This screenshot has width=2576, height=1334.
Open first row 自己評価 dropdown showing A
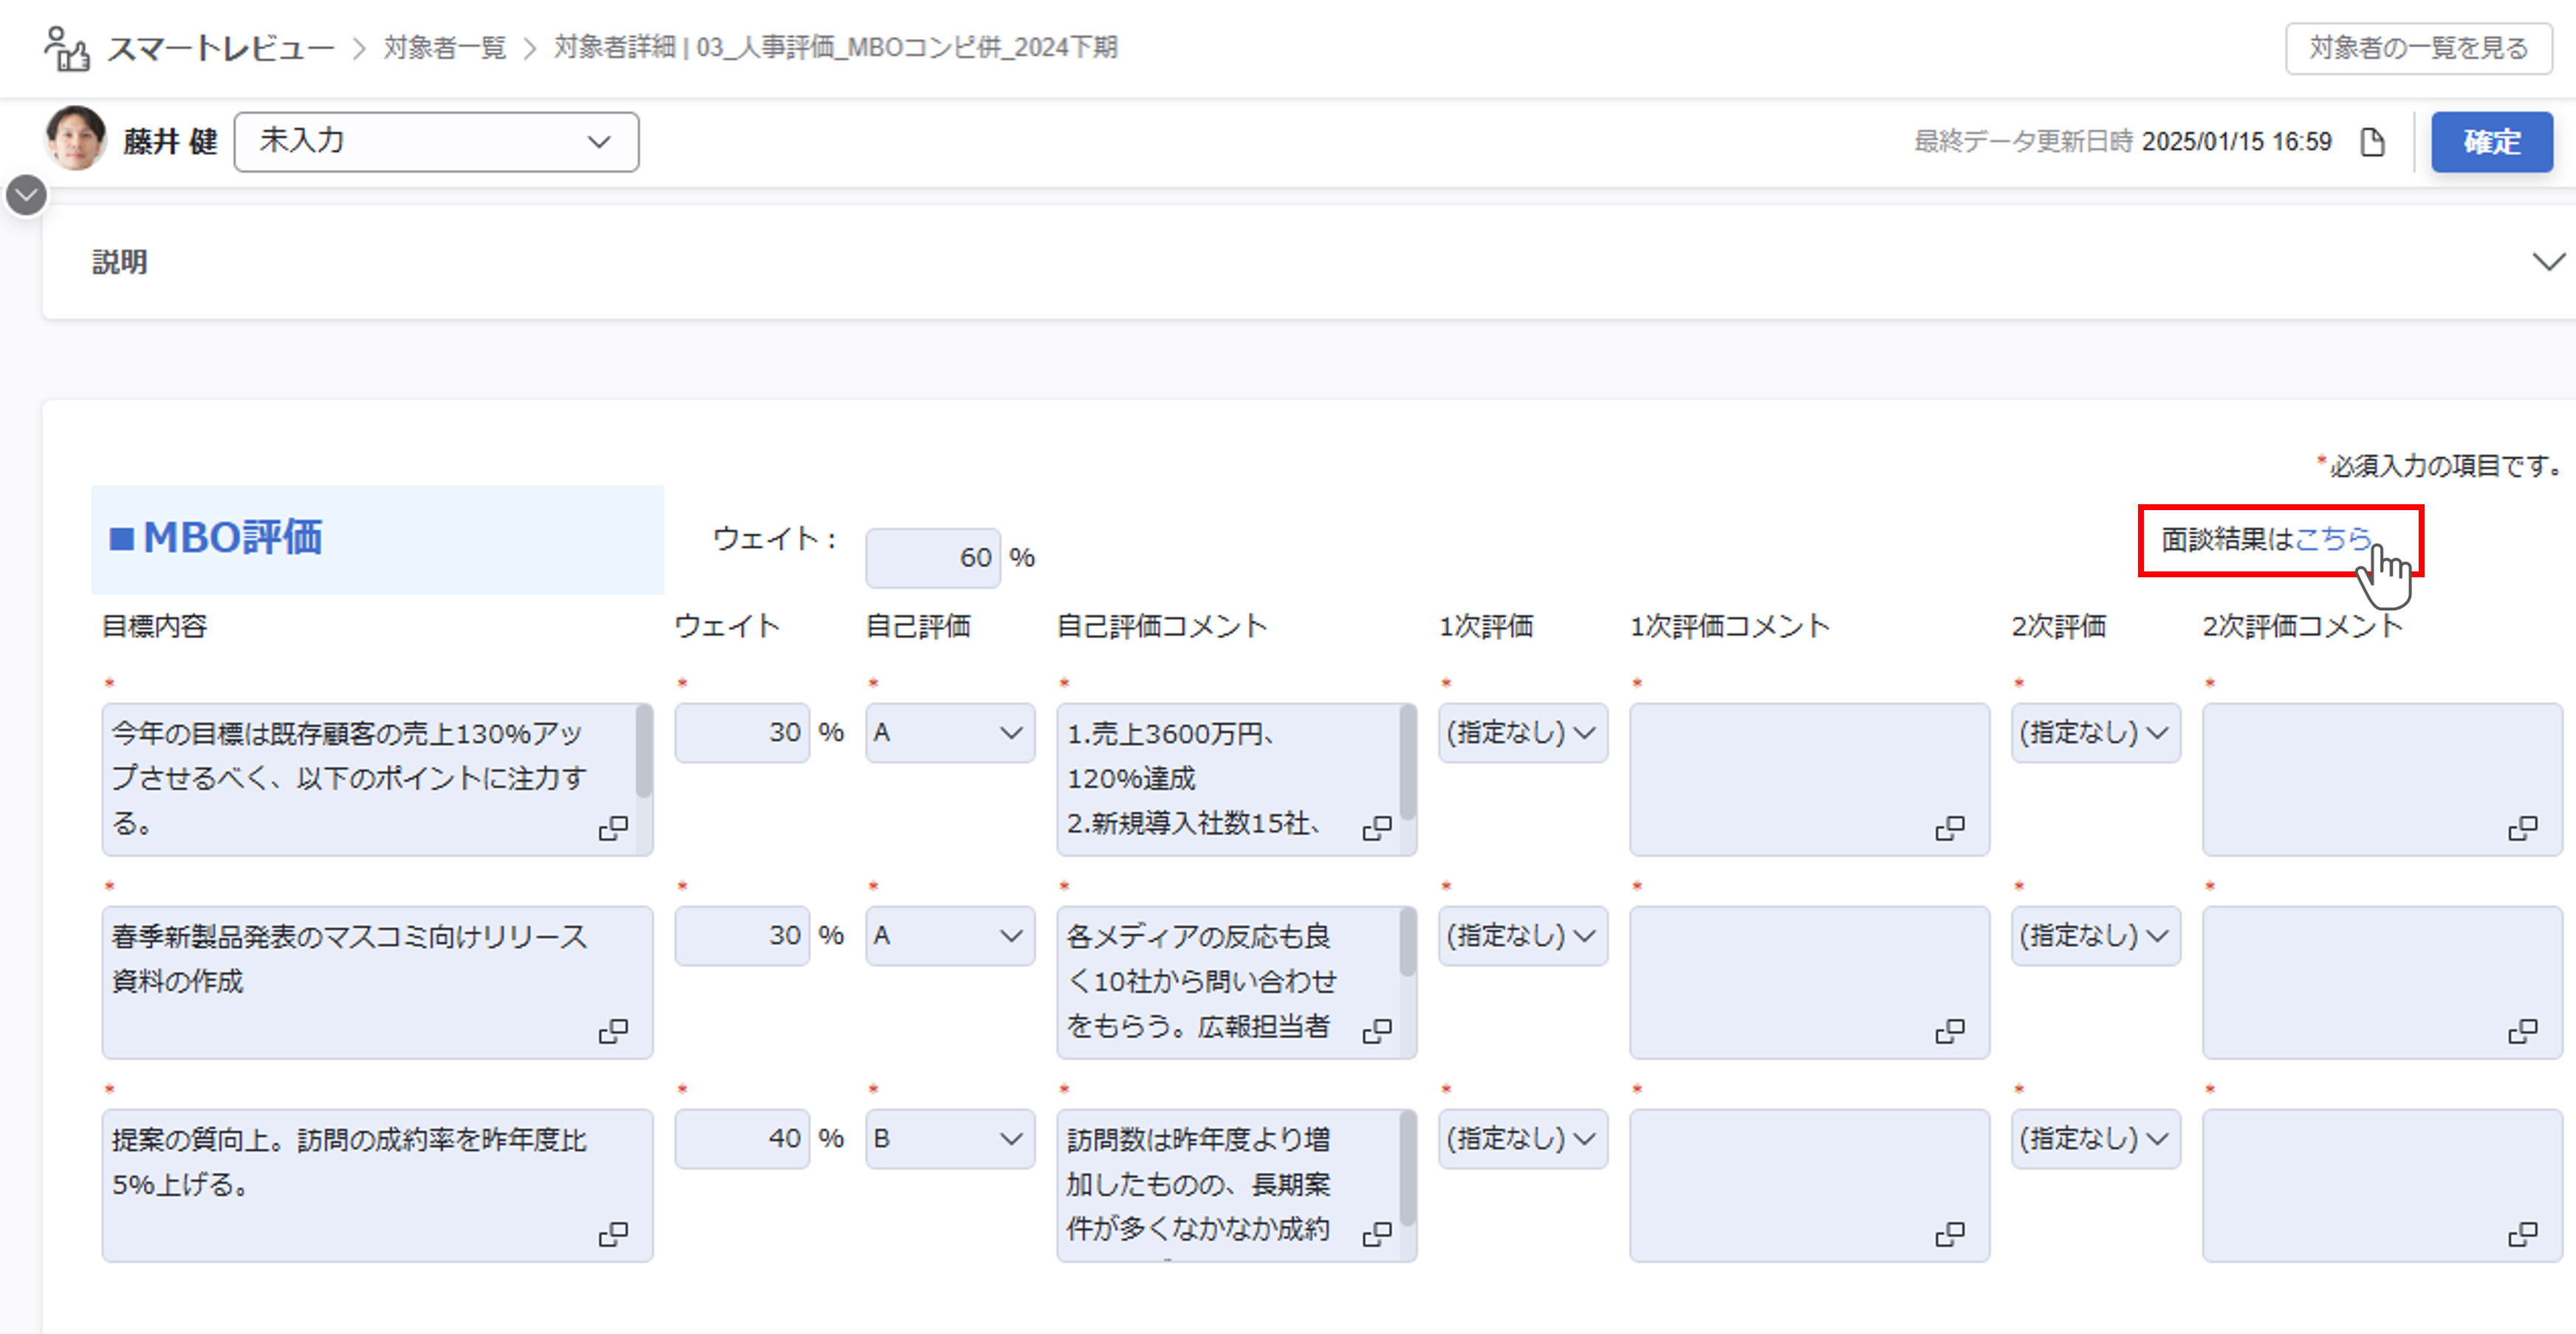[950, 732]
